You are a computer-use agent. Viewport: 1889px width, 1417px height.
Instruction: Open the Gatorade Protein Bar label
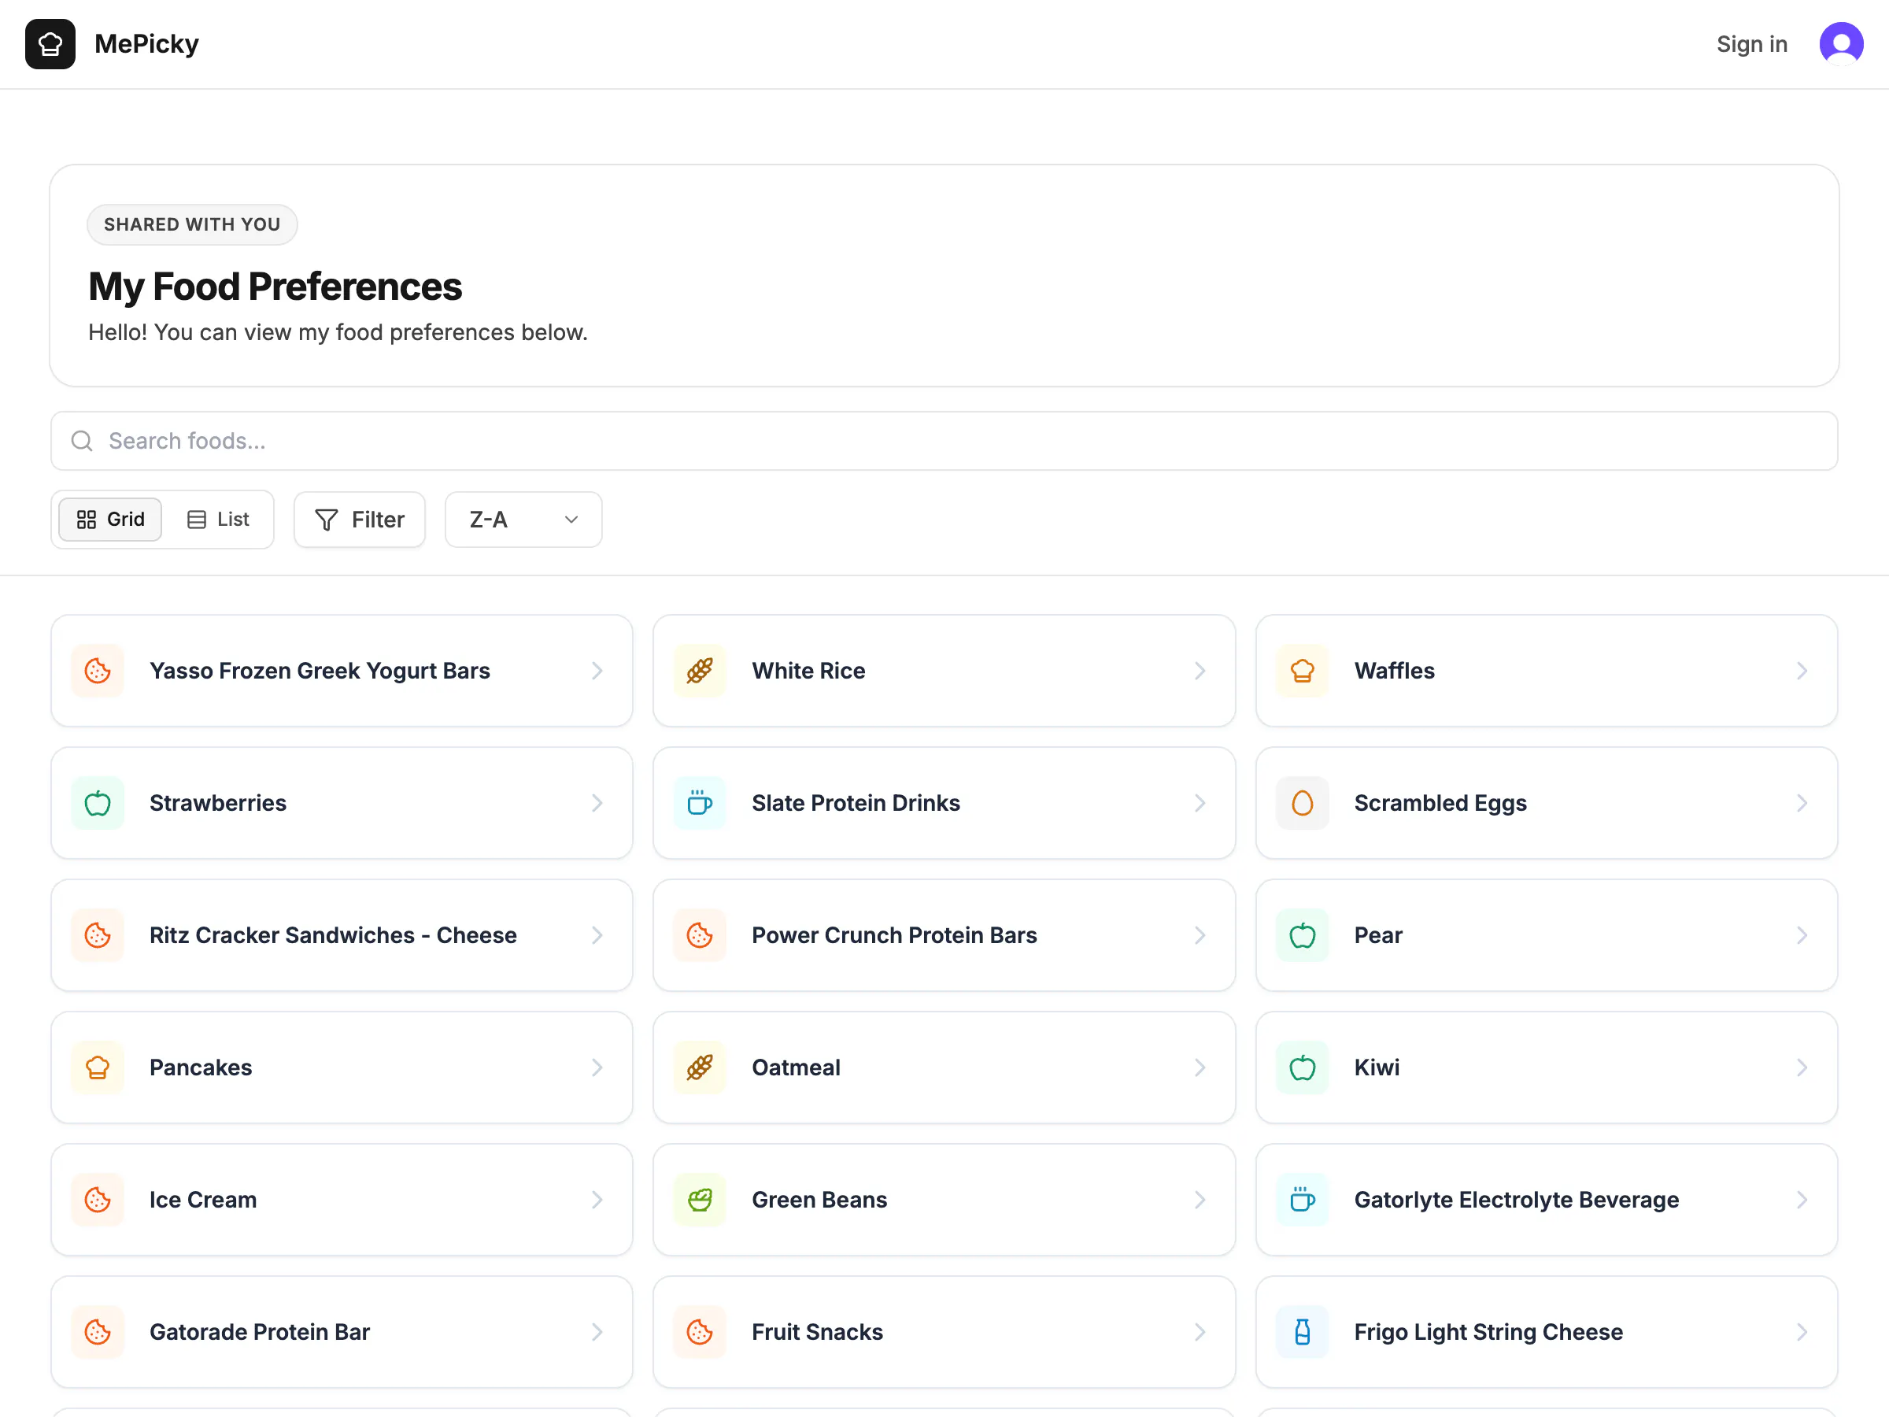click(x=260, y=1333)
